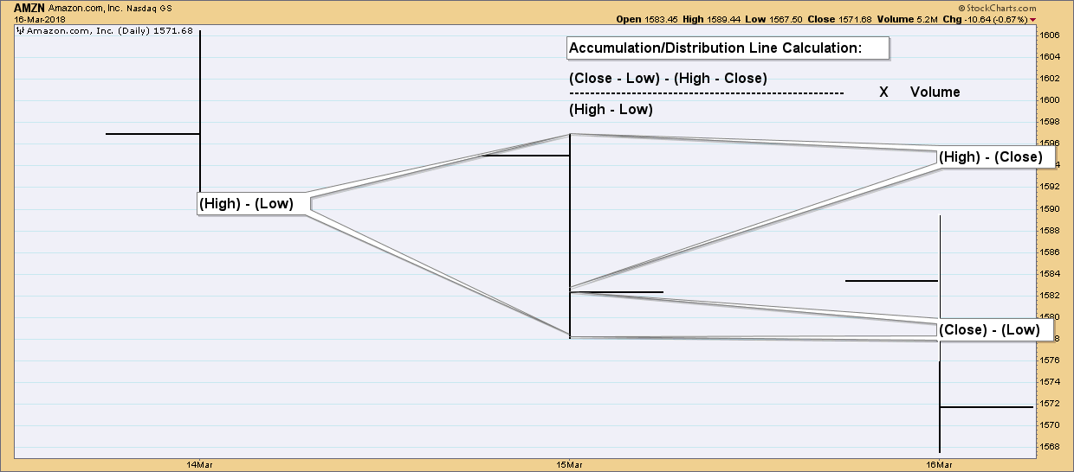Image resolution: width=1074 pixels, height=472 pixels.
Task: Click the Amazon.com, Inc. company name in header
Action: click(86, 7)
